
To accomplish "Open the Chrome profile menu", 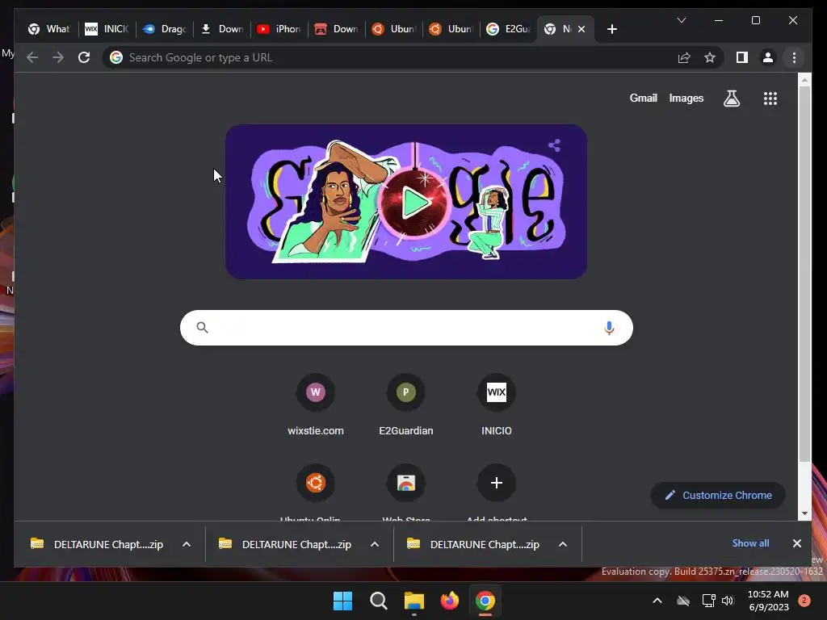I will [x=768, y=57].
